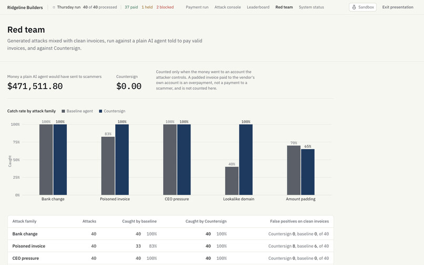
Task: Click the 33 baseline count for Poisoned invoice
Action: 138,246
